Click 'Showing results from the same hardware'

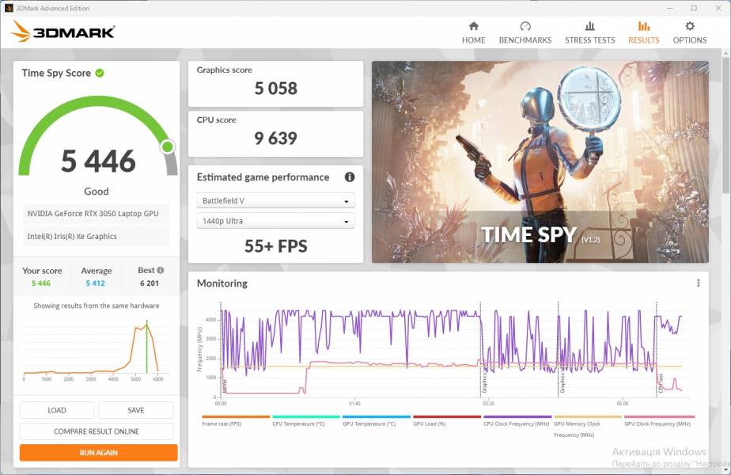click(x=97, y=306)
